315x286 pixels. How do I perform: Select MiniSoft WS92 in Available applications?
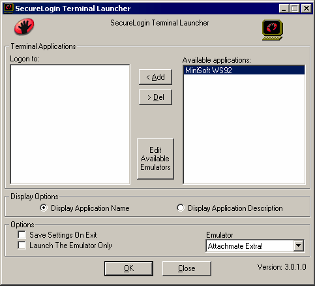tap(244, 71)
